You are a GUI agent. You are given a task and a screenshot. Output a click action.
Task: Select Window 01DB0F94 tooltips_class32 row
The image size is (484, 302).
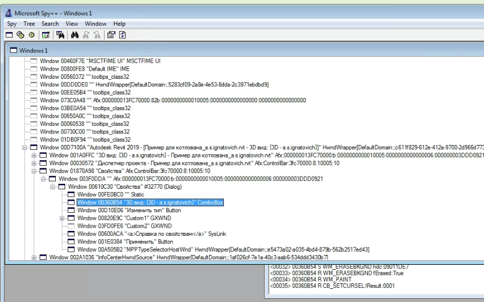(85, 140)
